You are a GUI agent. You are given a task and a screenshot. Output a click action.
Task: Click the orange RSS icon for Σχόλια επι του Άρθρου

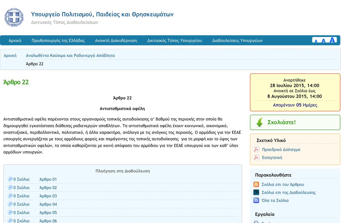coord(256,184)
